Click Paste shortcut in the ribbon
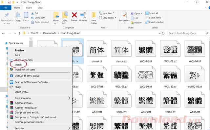Viewport: 210px width, 130px height. 40,22
